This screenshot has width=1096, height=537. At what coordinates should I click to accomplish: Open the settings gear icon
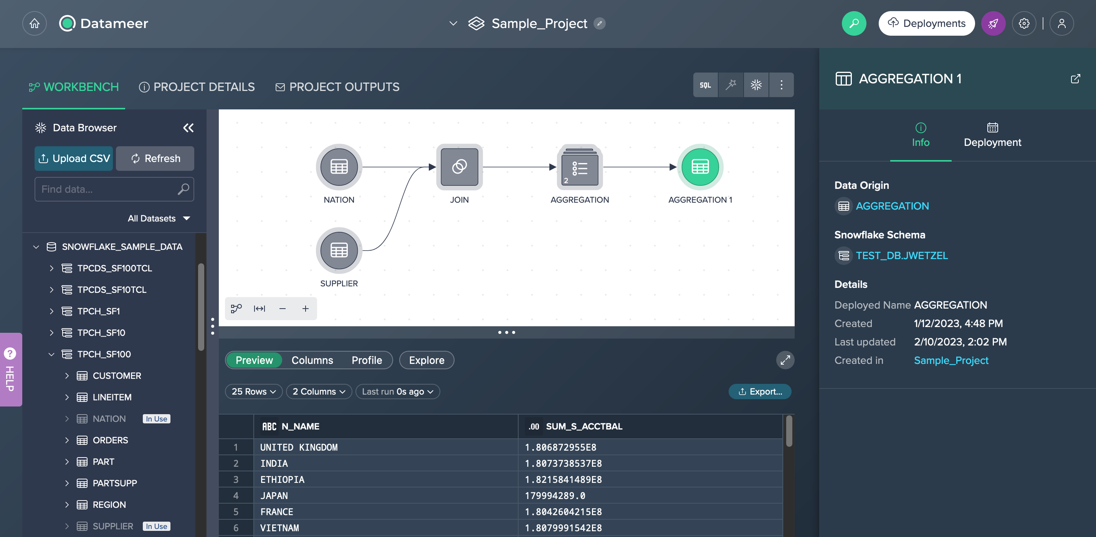tap(1024, 23)
